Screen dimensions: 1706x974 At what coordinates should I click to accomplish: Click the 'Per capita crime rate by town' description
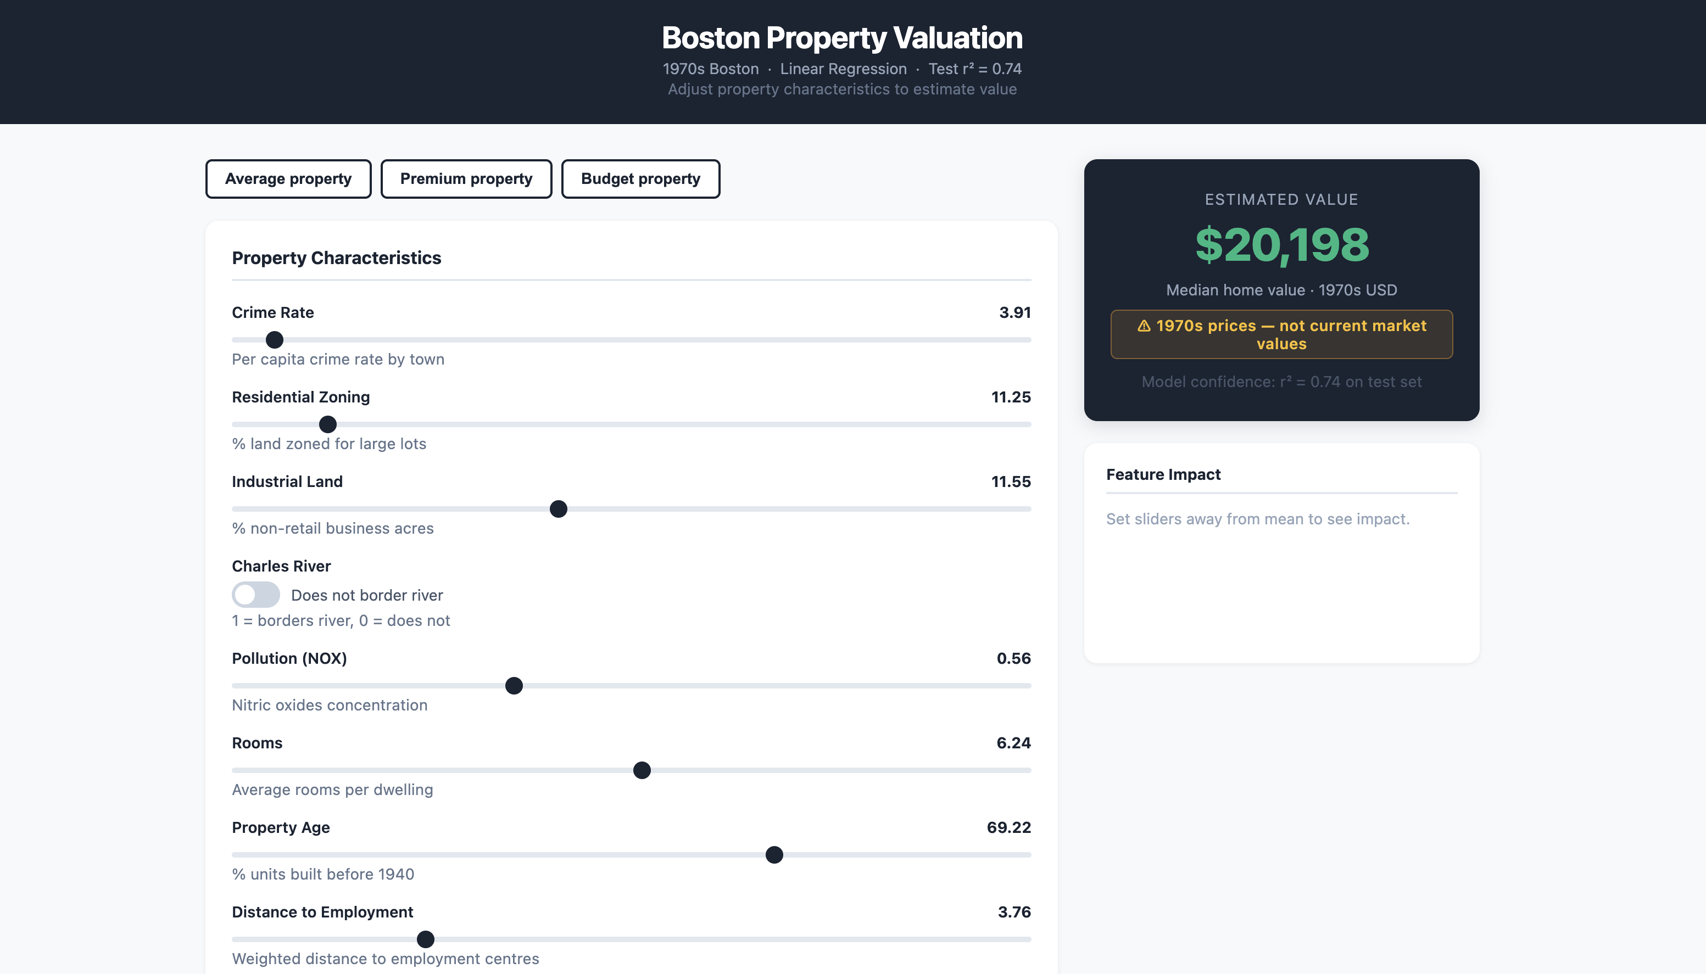click(338, 359)
